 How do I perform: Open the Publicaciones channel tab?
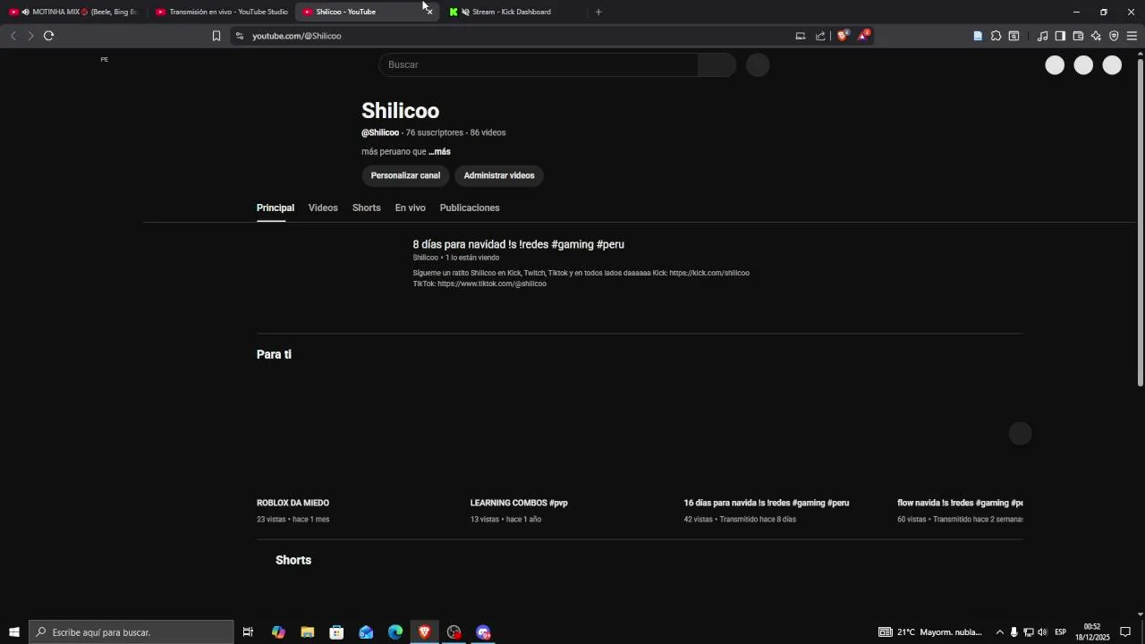[x=470, y=208]
